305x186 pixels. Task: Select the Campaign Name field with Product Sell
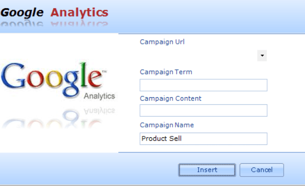point(203,139)
